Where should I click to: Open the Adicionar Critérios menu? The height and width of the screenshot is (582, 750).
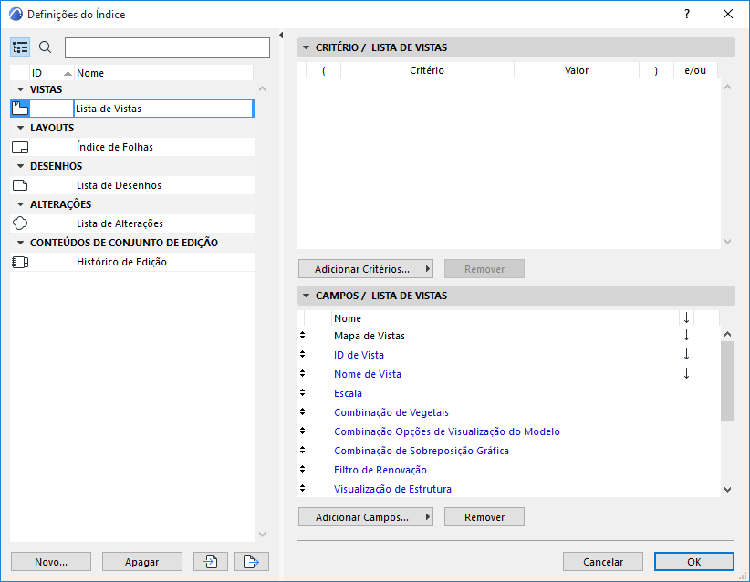pos(365,268)
